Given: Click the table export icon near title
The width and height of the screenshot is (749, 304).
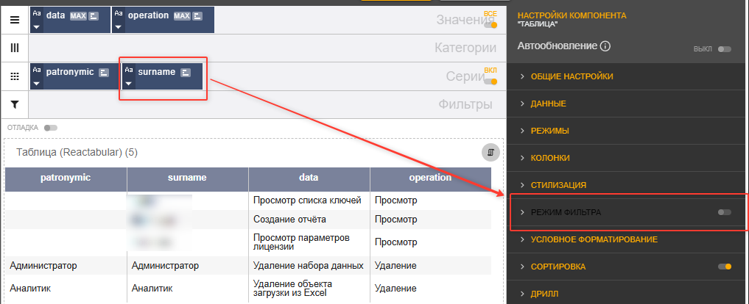Looking at the screenshot, I should [490, 152].
